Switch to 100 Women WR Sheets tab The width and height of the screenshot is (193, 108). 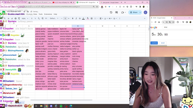(87, 2)
